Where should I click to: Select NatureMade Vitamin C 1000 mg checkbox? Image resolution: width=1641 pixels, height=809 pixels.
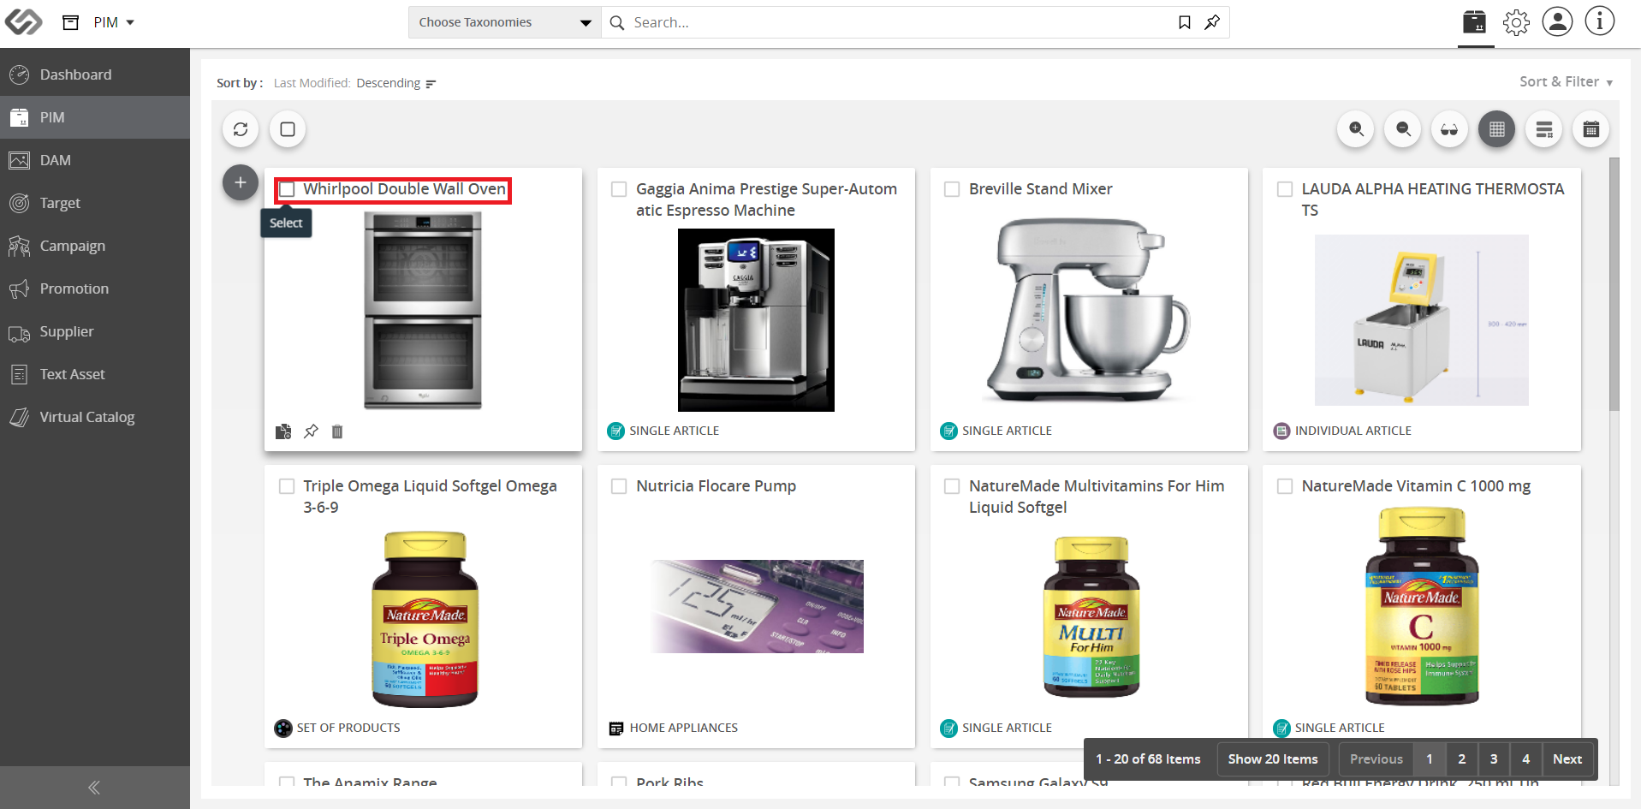tap(1285, 486)
